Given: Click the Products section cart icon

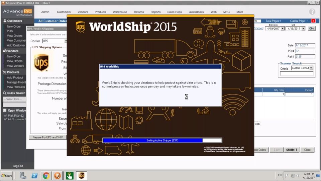Looking at the screenshot, I should pyautogui.click(x=4, y=72).
